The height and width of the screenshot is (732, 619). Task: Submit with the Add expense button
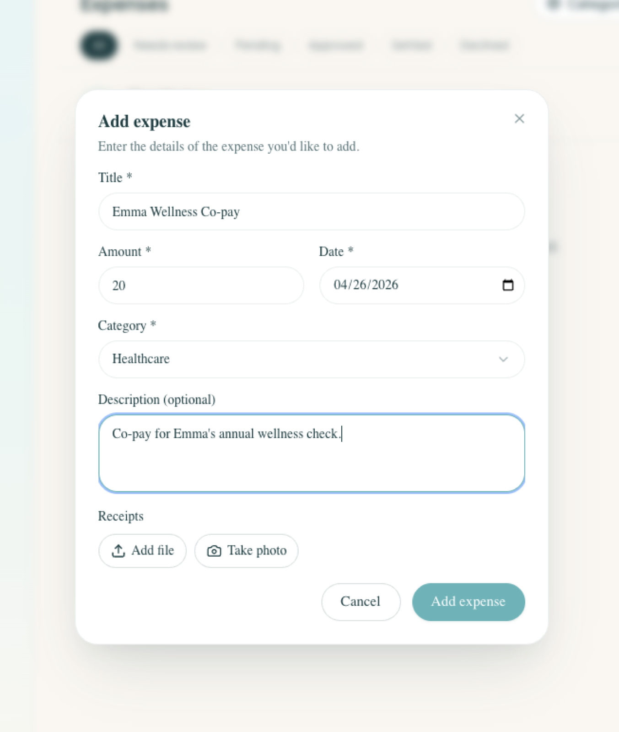coord(468,602)
